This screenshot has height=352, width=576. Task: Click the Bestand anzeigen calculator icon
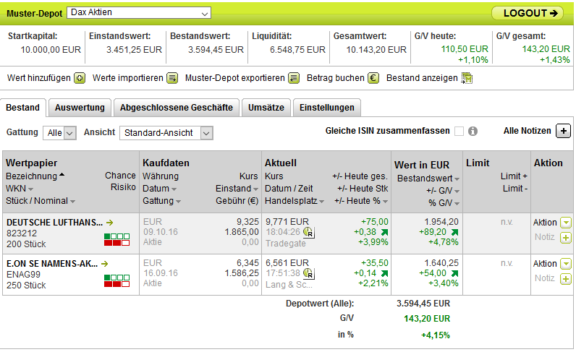(x=467, y=78)
